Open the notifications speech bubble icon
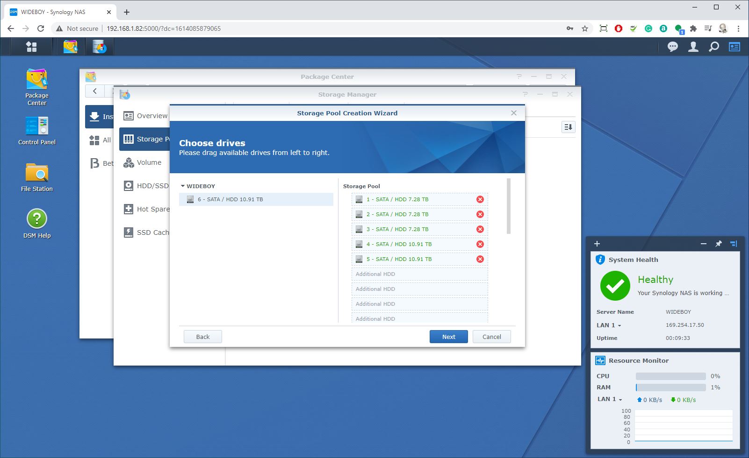The height and width of the screenshot is (458, 749). [673, 47]
